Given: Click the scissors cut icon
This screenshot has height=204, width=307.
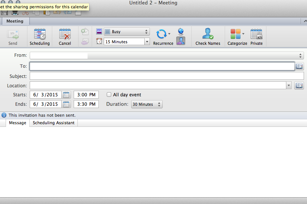Looking at the screenshot, I should (25, 13).
